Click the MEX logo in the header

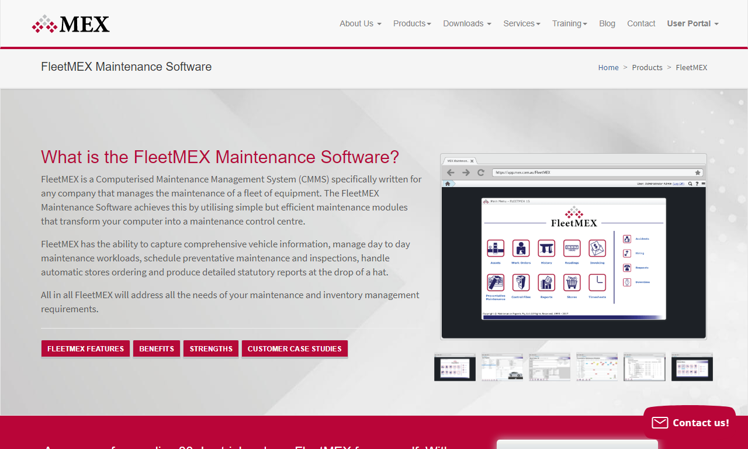click(71, 24)
